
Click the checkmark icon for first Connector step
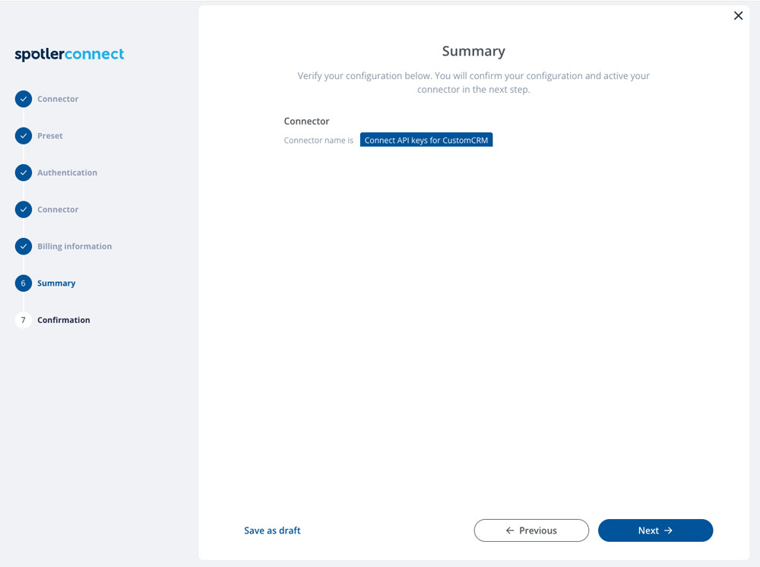coord(24,99)
